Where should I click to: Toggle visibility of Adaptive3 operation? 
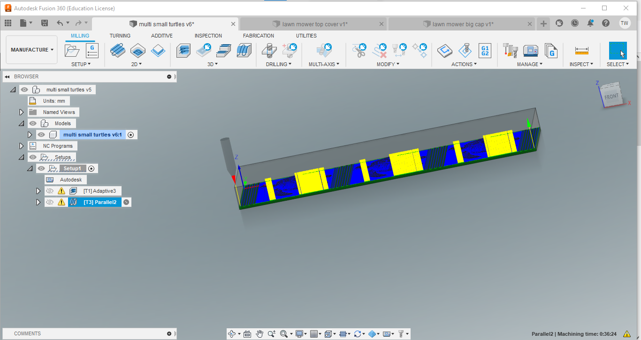[x=50, y=191]
